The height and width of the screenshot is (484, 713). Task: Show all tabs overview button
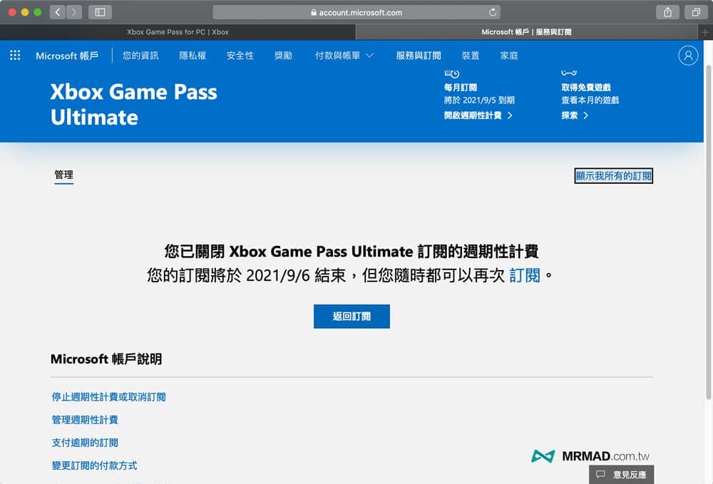pyautogui.click(x=696, y=12)
